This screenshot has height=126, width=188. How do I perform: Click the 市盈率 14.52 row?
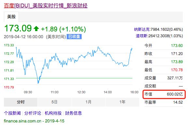(164, 102)
